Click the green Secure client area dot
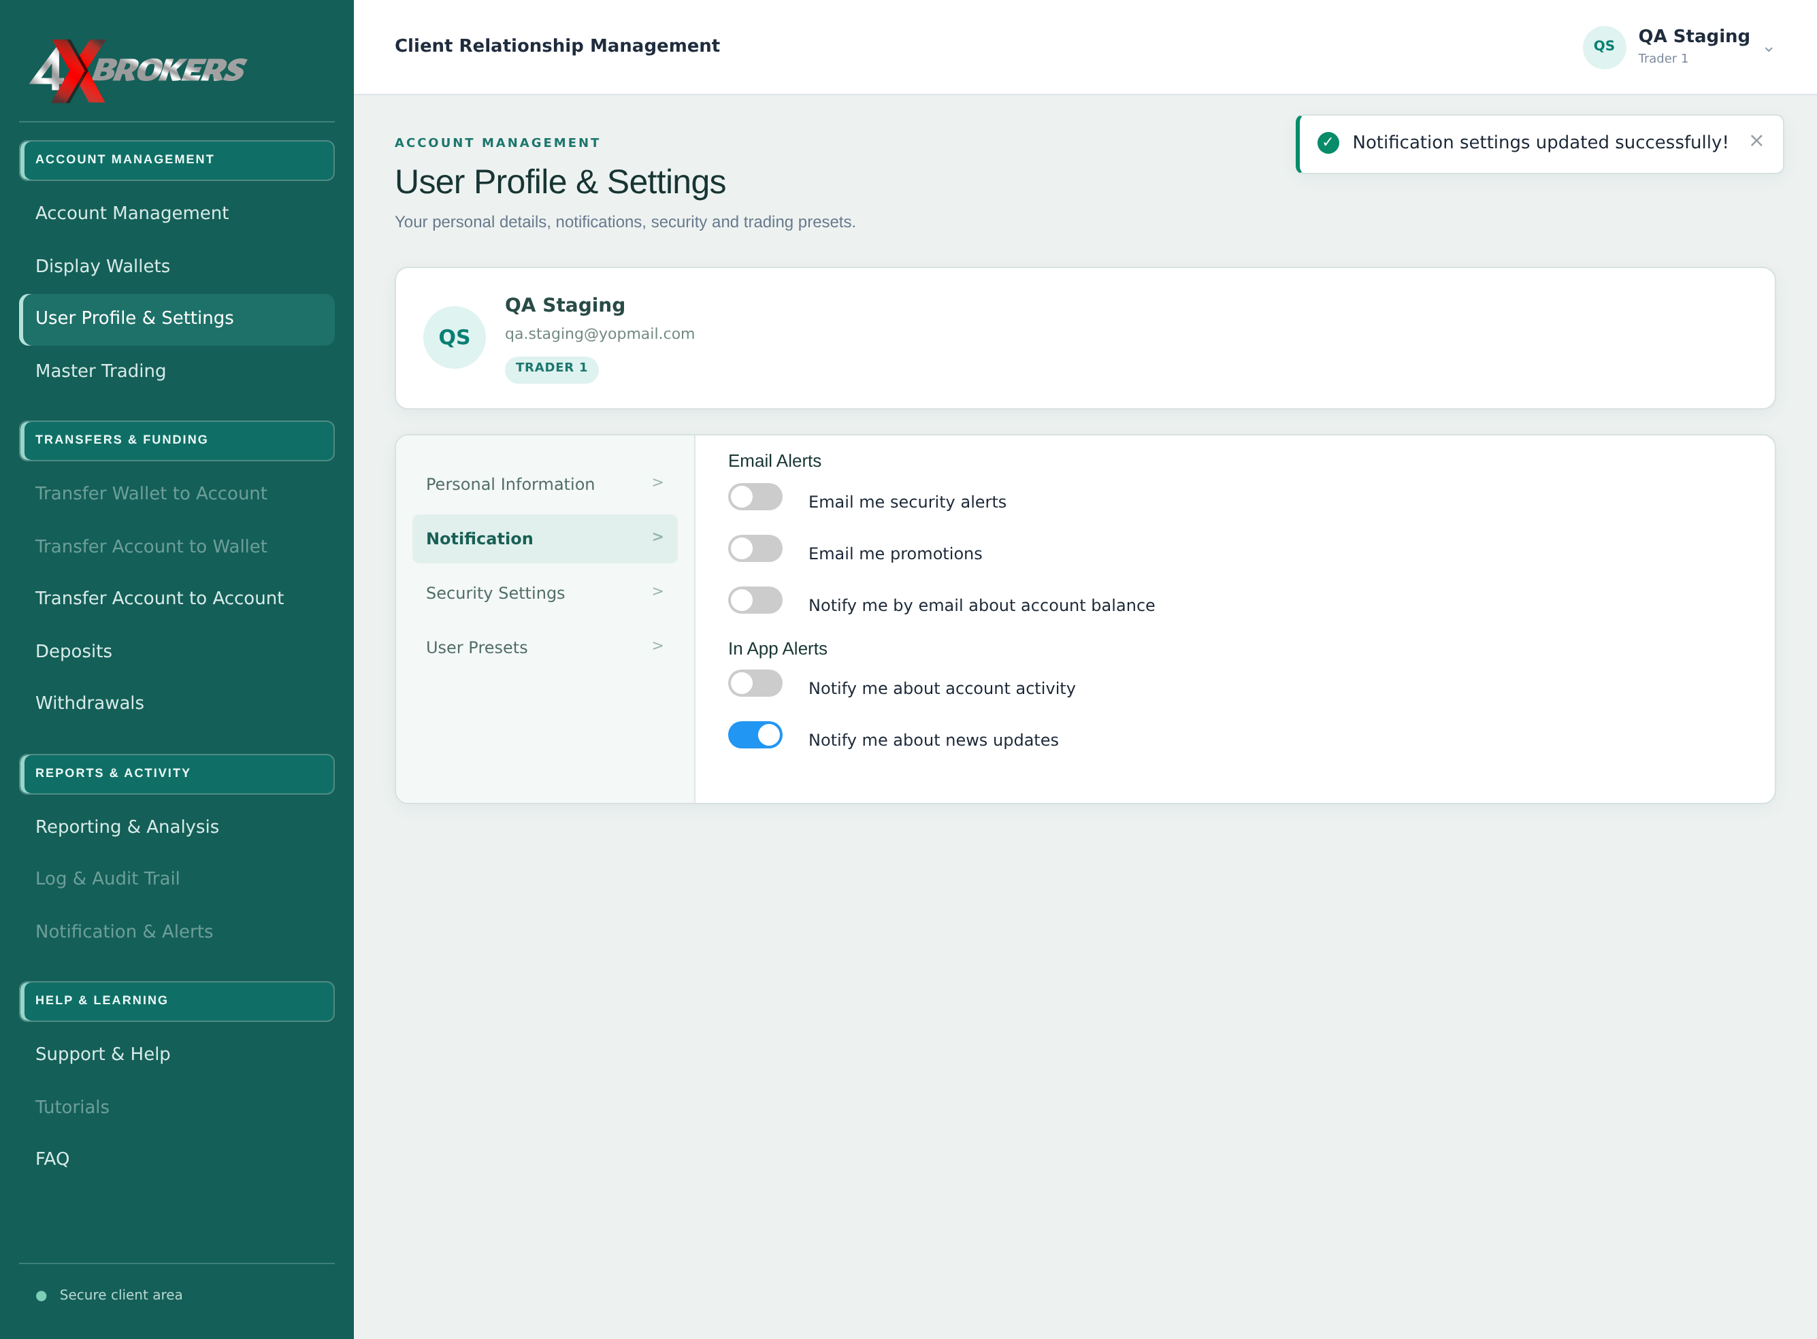 pos(42,1296)
